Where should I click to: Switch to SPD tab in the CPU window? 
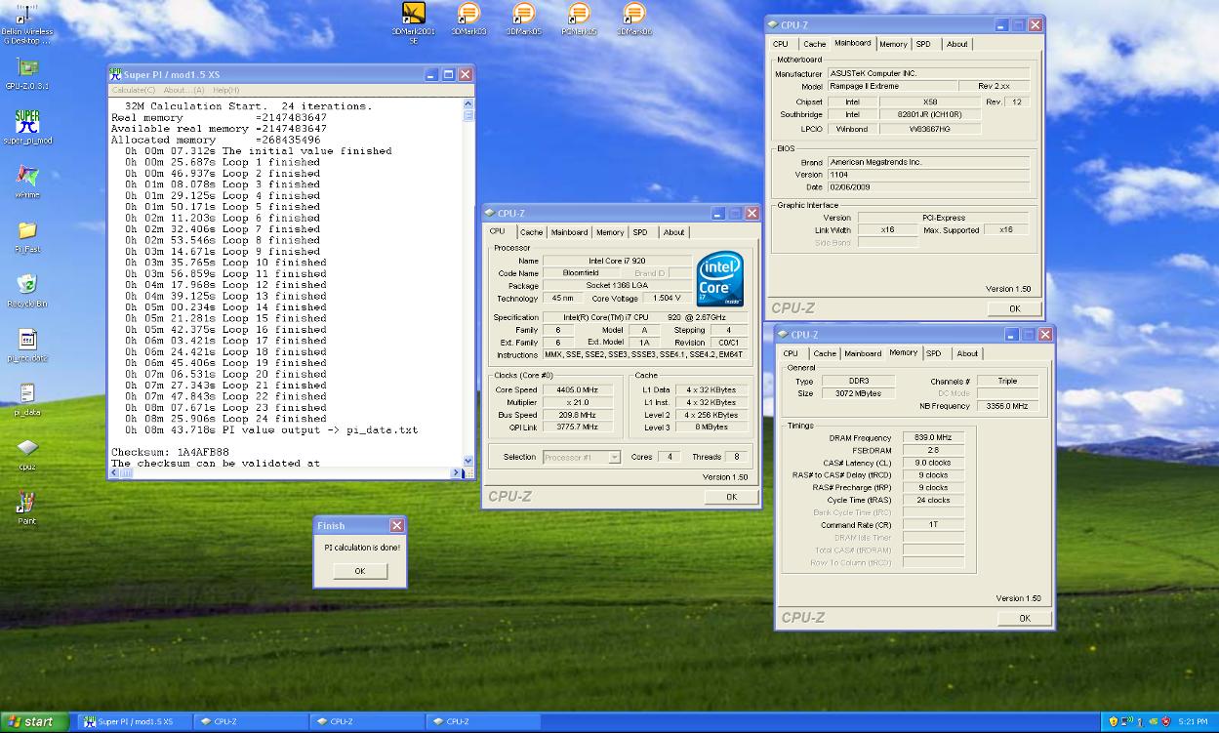[640, 232]
